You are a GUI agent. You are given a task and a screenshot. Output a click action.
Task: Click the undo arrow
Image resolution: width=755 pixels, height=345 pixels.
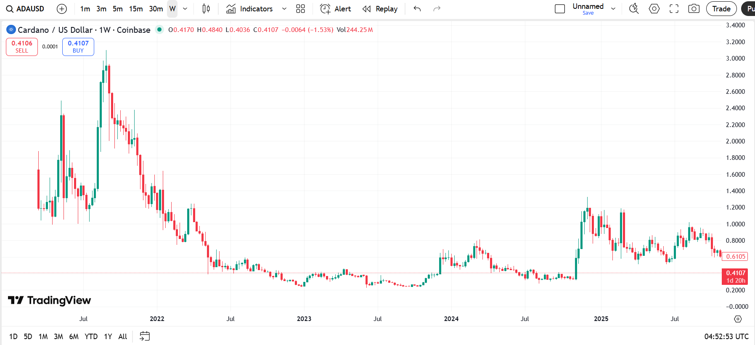pos(417,9)
